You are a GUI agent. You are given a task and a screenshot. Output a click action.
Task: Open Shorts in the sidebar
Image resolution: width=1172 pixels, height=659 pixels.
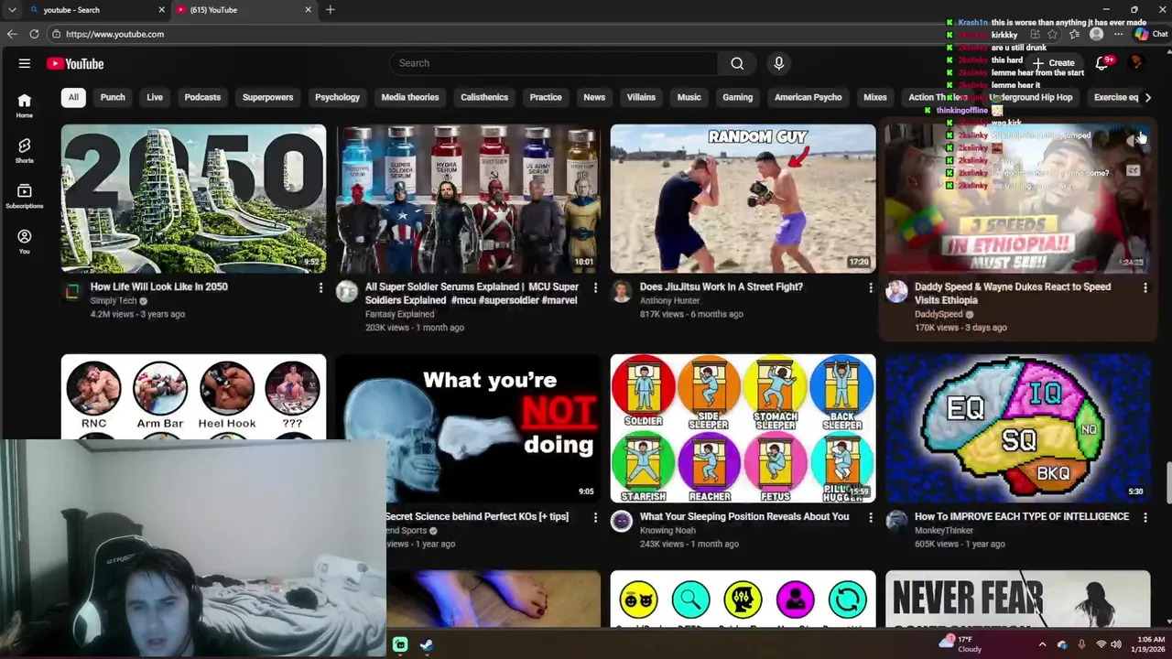click(25, 151)
